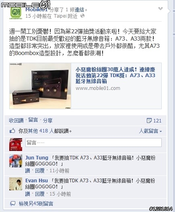Click 留言 action under the post
The width and height of the screenshot is (175, 212).
click(x=33, y=120)
